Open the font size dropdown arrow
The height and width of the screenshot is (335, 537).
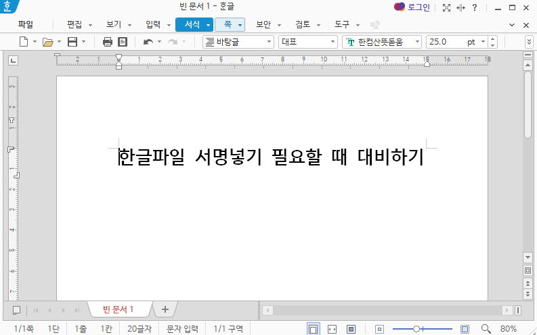coord(484,42)
